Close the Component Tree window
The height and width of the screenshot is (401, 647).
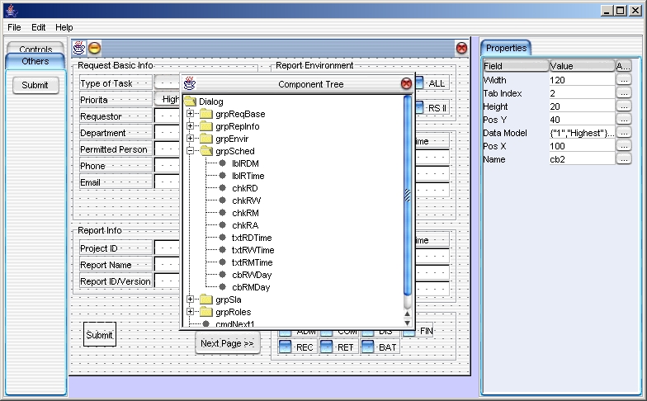click(x=406, y=83)
